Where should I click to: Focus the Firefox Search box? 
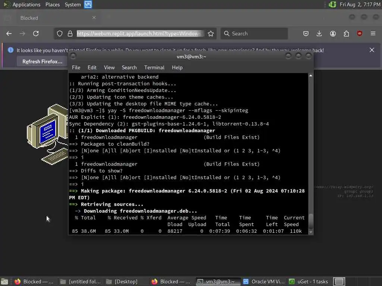point(254,34)
